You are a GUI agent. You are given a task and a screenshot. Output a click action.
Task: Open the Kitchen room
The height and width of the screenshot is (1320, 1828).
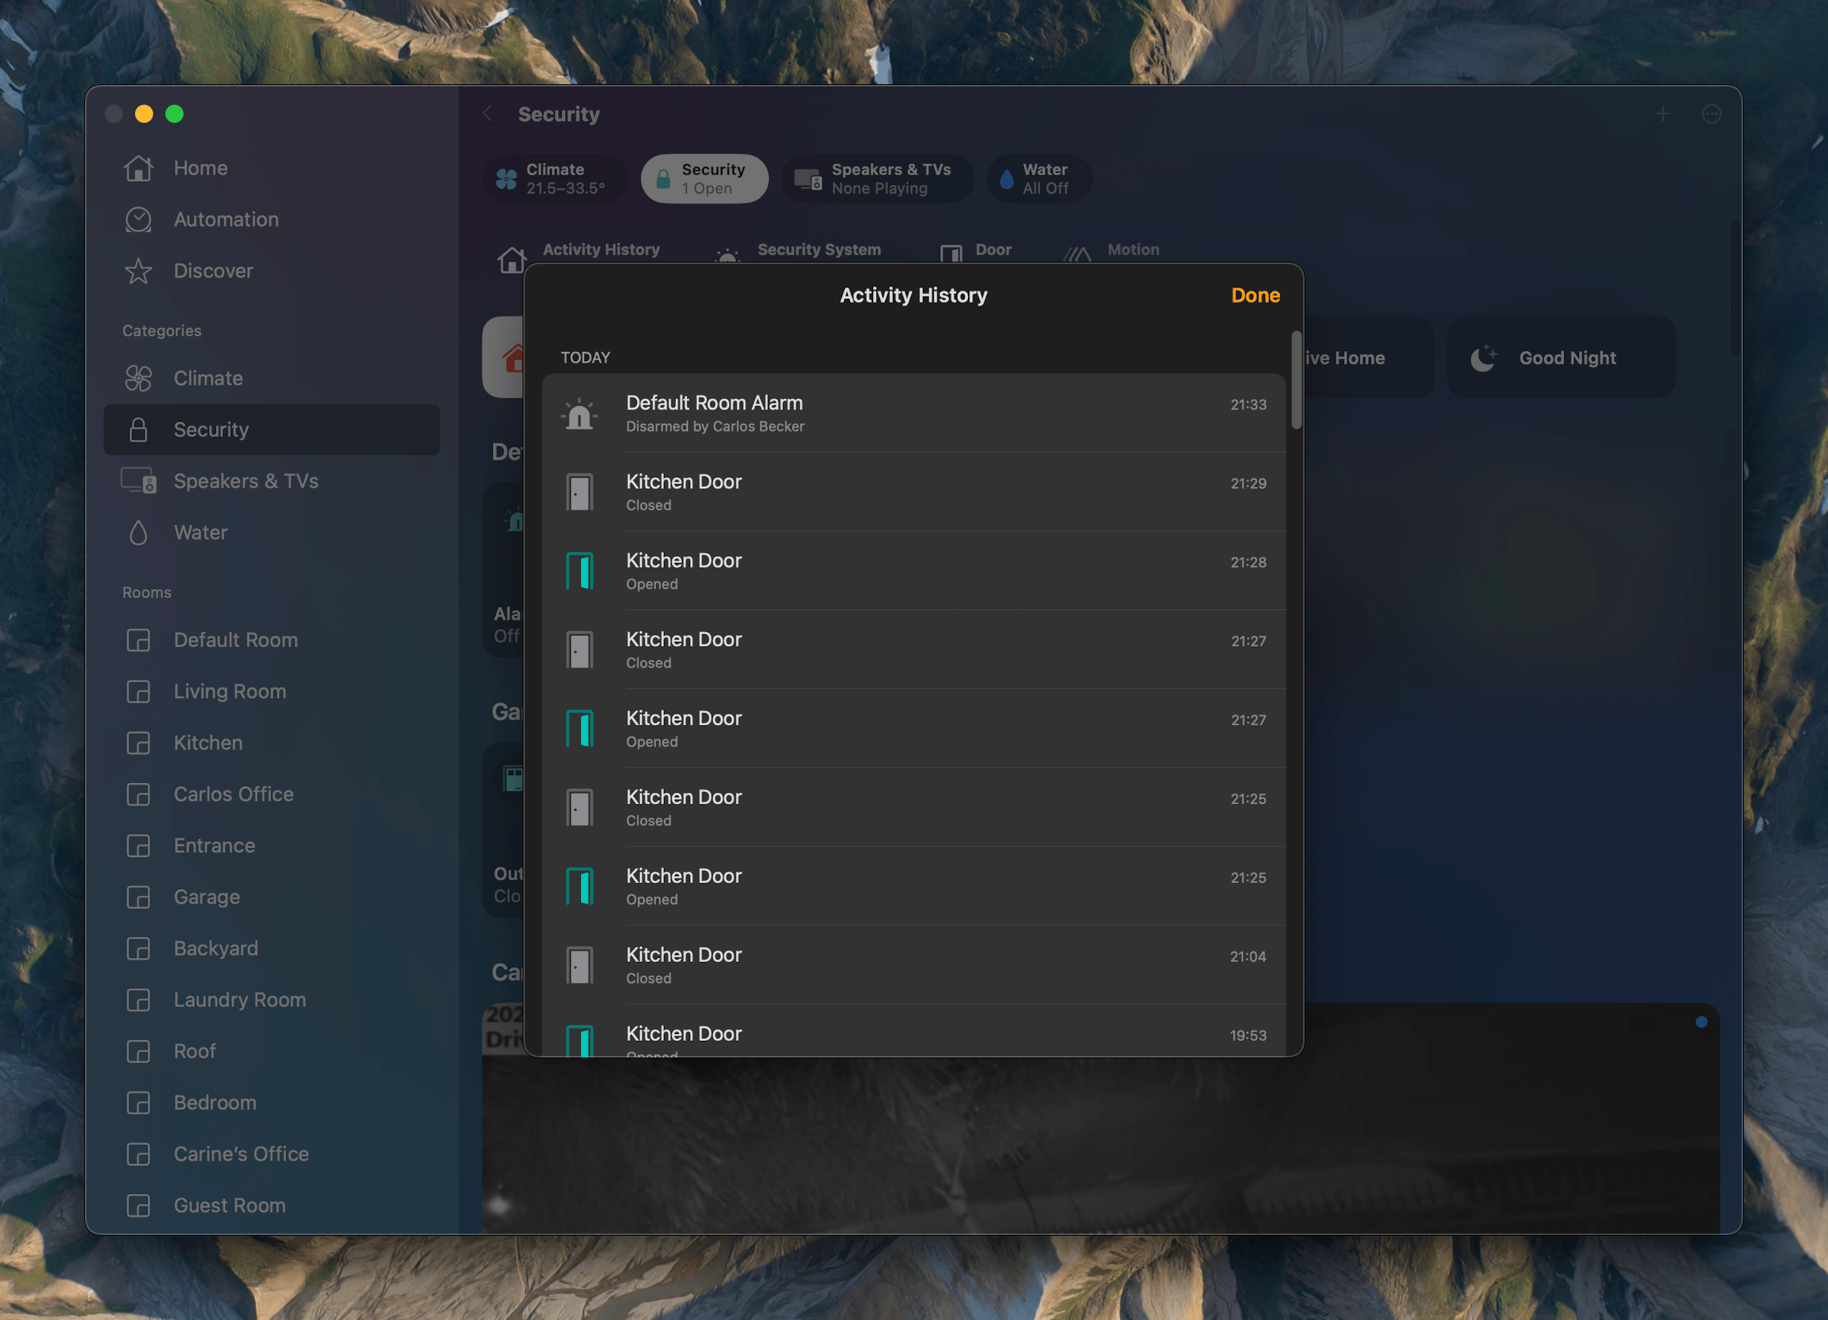[x=207, y=743]
